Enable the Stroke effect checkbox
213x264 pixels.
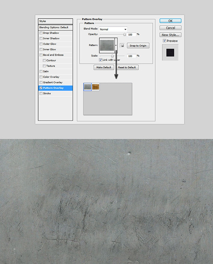(41, 94)
